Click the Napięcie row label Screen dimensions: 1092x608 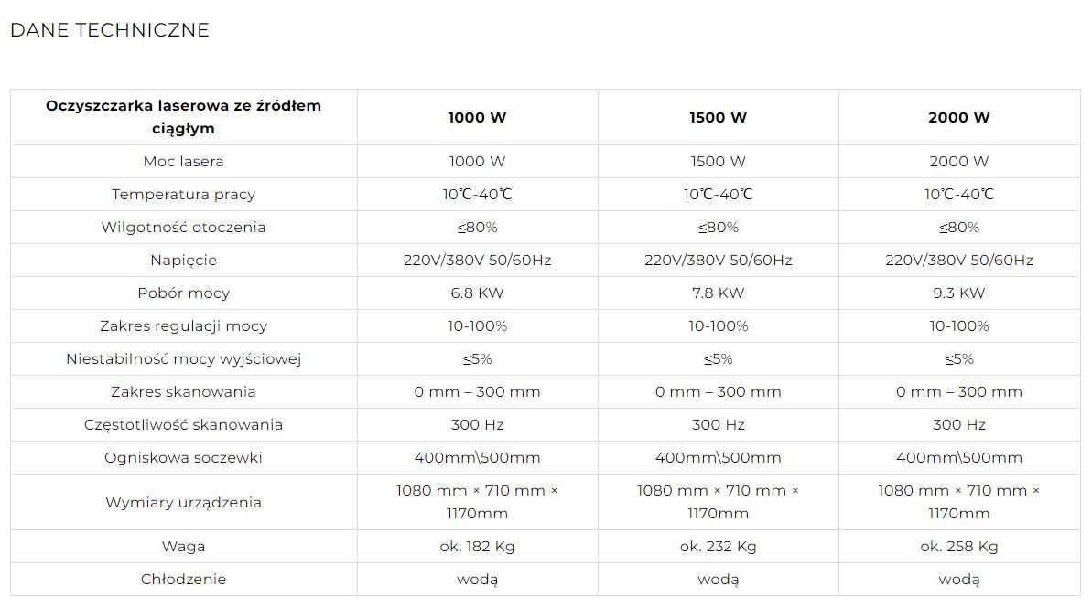click(x=183, y=261)
